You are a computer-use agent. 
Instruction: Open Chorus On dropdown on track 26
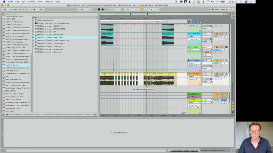point(194,65)
